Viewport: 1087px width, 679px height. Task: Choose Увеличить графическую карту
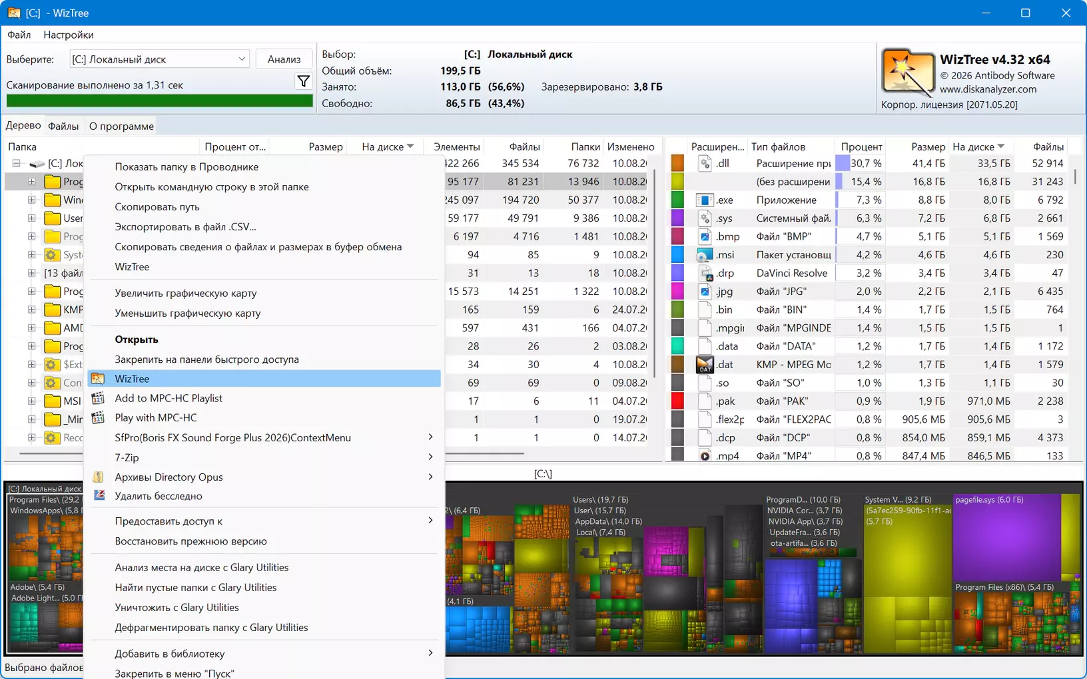pos(186,293)
